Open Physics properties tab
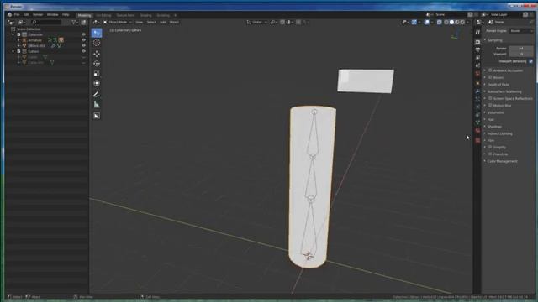Screen dimensions: 538x302 477,107
